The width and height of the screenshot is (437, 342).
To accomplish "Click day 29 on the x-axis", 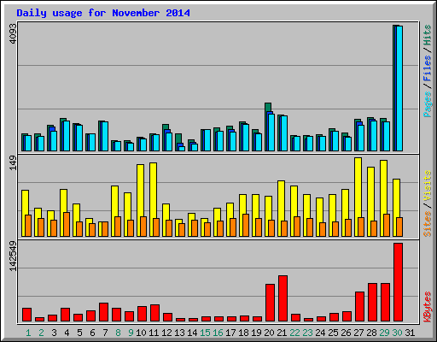I will [x=384, y=333].
